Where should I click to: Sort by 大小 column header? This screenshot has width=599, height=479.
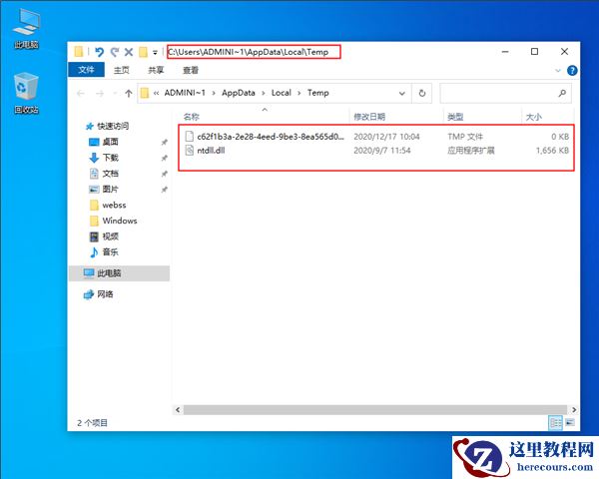click(x=534, y=117)
